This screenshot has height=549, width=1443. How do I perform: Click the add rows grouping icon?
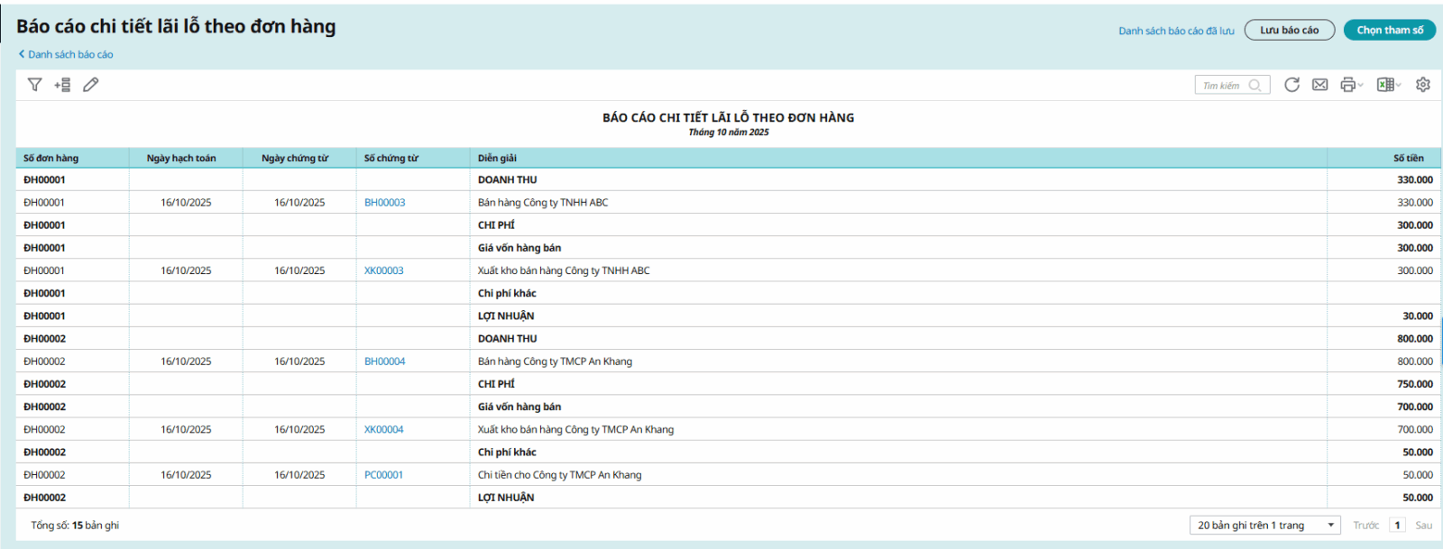click(x=62, y=85)
